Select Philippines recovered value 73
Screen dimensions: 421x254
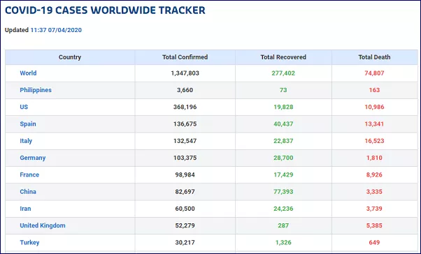(x=283, y=90)
